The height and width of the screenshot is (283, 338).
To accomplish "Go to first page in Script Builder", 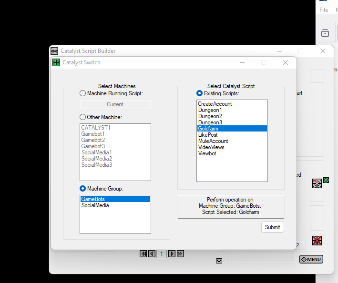I will coord(143,254).
